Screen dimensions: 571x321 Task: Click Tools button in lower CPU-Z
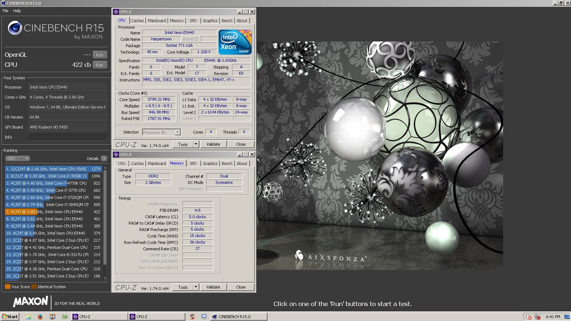pos(183,287)
